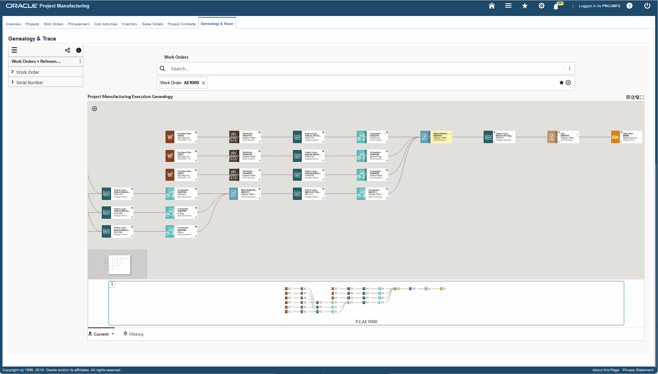Open the Help question mark icon
The height and width of the screenshot is (374, 658).
click(x=630, y=6)
